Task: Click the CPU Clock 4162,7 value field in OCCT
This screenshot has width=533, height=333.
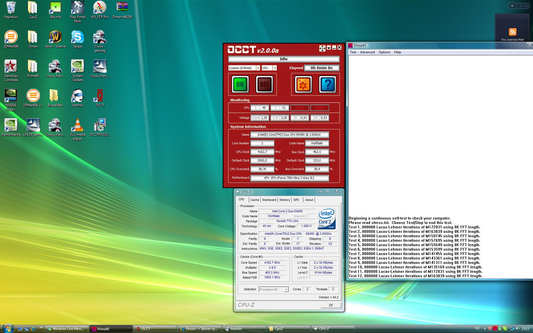Action: [x=262, y=152]
